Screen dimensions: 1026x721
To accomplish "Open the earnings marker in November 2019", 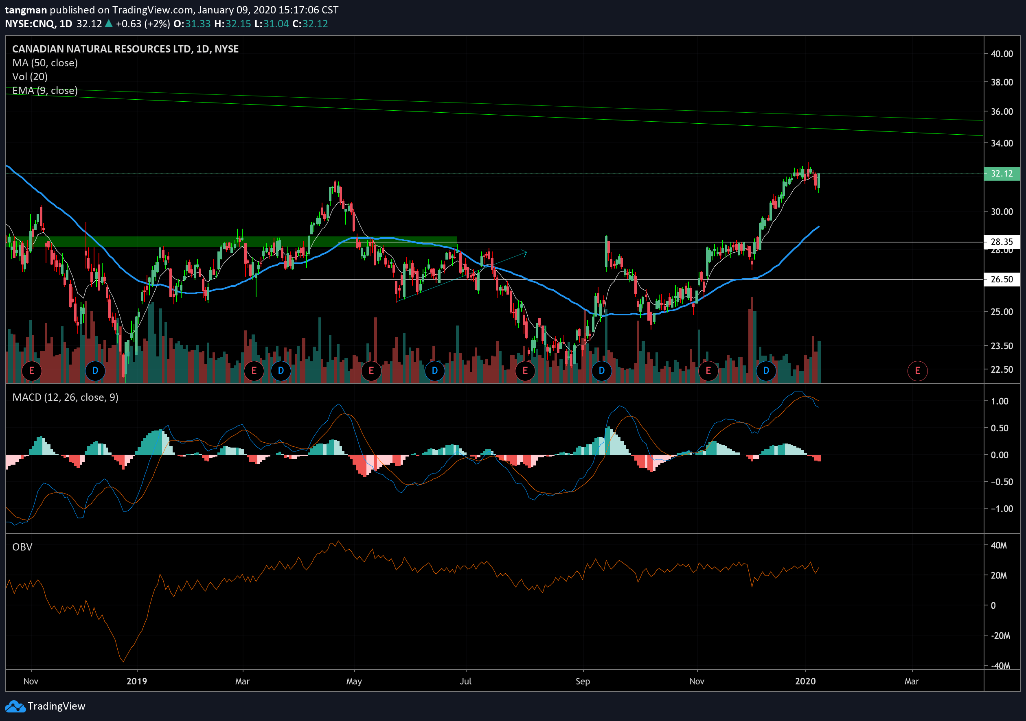I will pyautogui.click(x=708, y=371).
